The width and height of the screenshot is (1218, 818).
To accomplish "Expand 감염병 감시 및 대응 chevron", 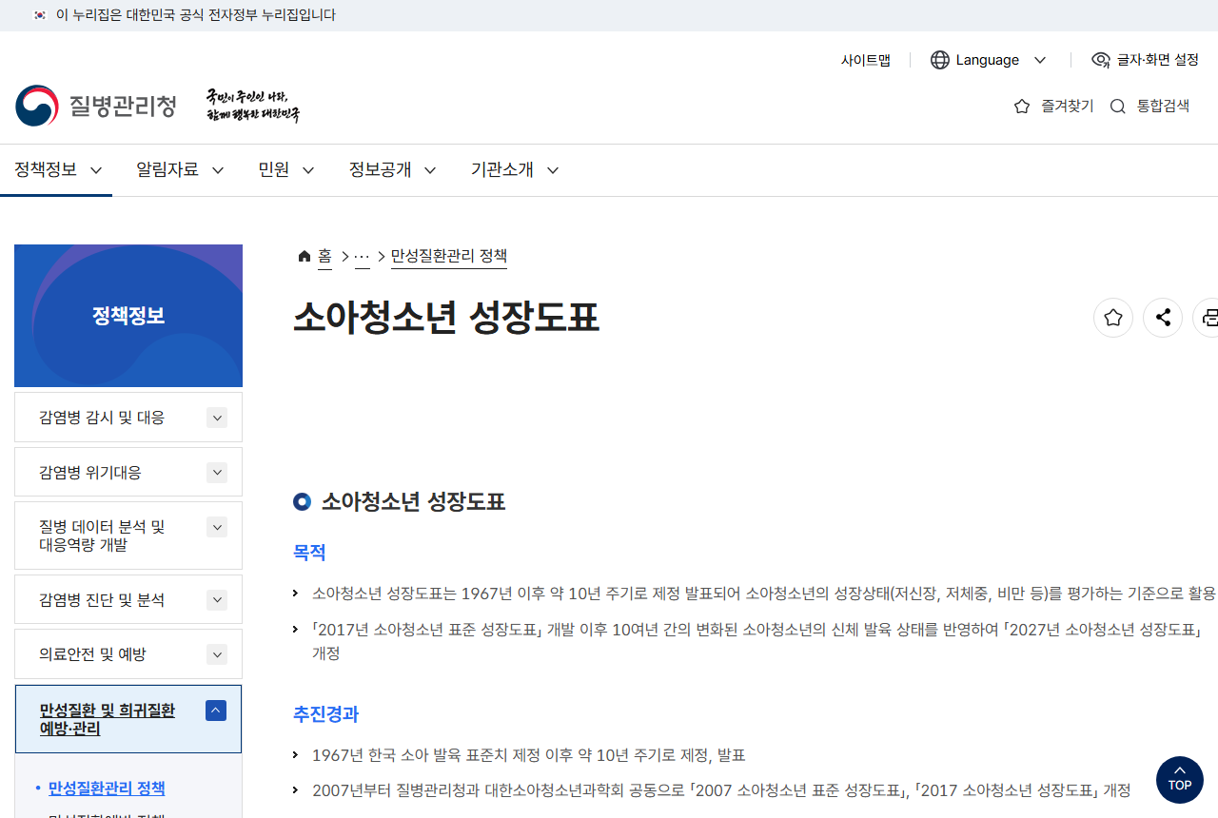I will (x=217, y=418).
